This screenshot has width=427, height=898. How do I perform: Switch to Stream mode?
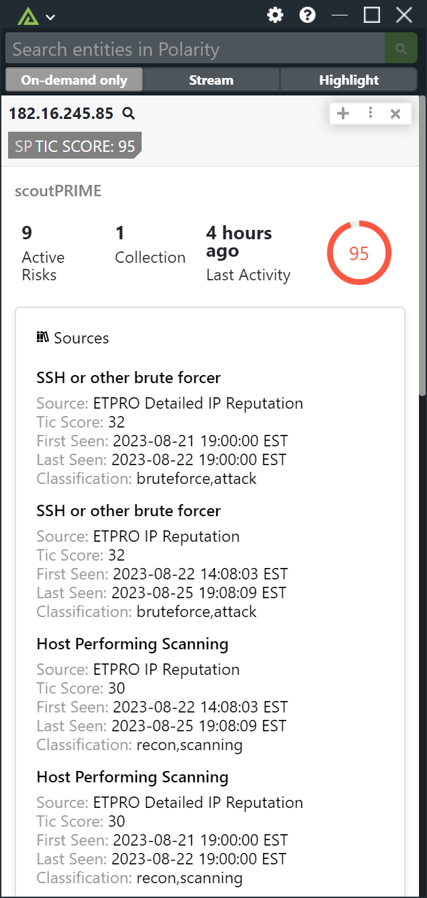tap(211, 80)
